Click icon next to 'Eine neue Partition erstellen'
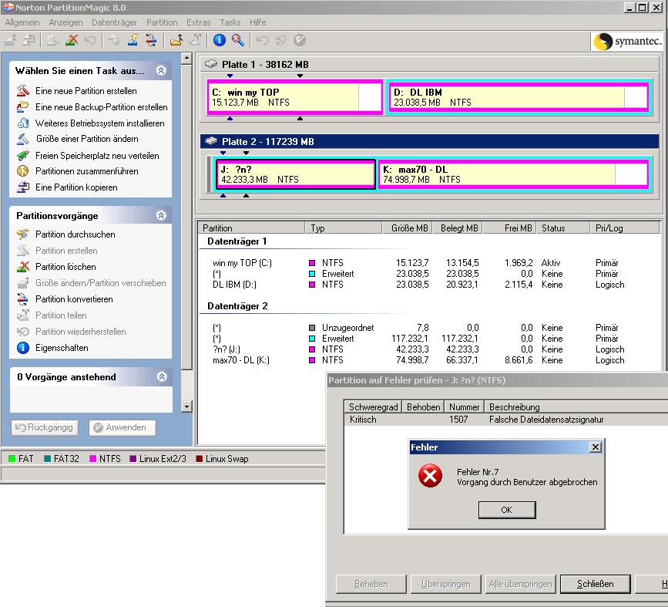Viewport: 668px width, 607px height. pos(23,91)
